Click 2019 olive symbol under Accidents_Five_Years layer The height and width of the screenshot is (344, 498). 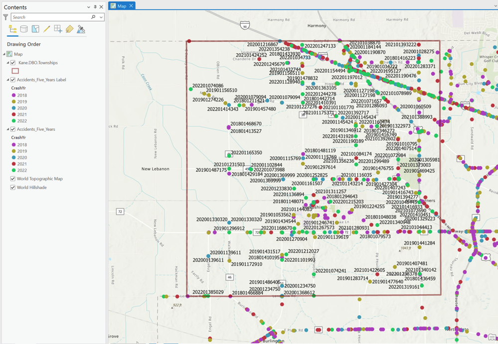coord(13,151)
